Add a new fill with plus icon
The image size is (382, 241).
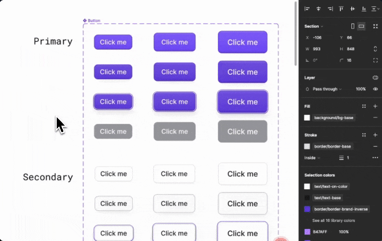(375, 106)
